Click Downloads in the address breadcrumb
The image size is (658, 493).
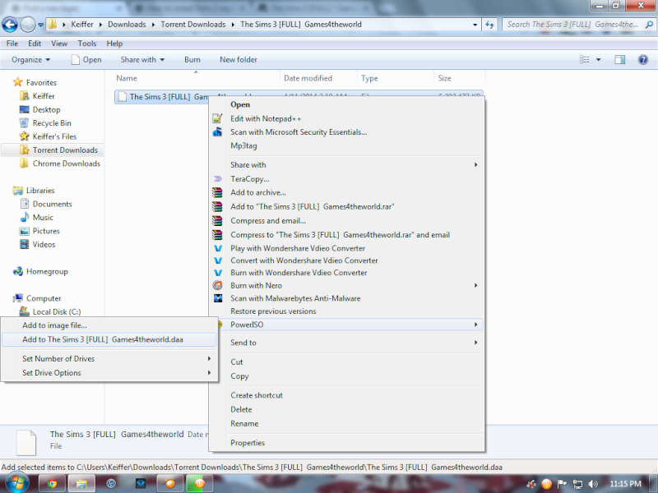pos(127,25)
